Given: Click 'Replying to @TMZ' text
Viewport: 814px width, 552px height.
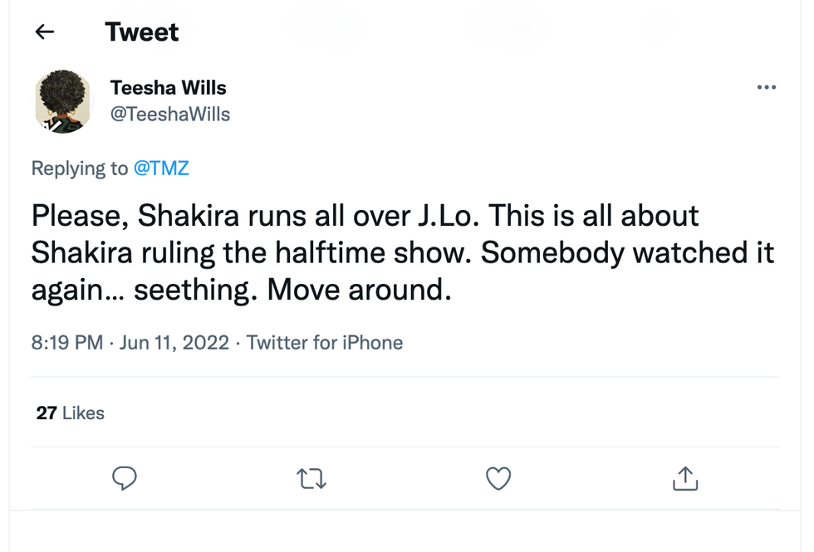Looking at the screenshot, I should [x=110, y=168].
